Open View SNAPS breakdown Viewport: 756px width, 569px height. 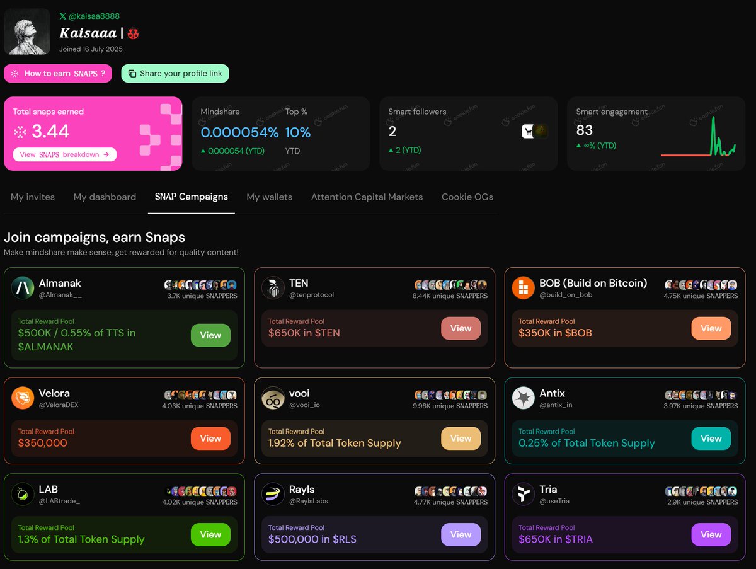(64, 154)
